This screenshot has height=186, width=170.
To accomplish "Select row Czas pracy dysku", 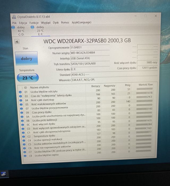I will (x=86, y=111).
